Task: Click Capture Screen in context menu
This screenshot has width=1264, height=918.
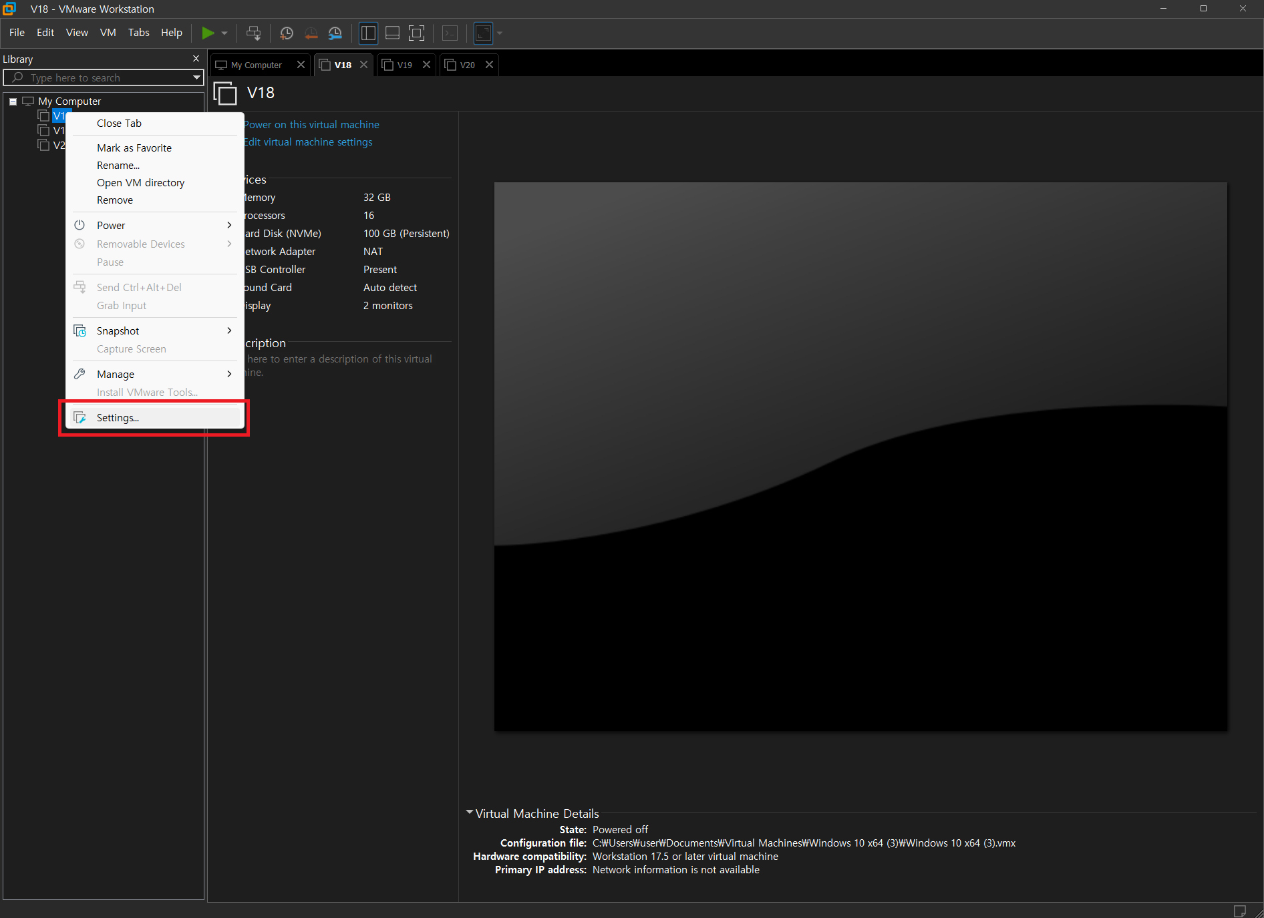Action: (x=154, y=349)
